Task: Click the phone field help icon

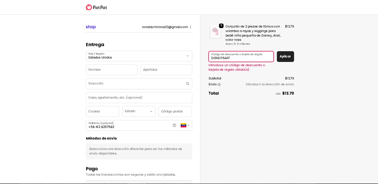Action: (x=174, y=125)
